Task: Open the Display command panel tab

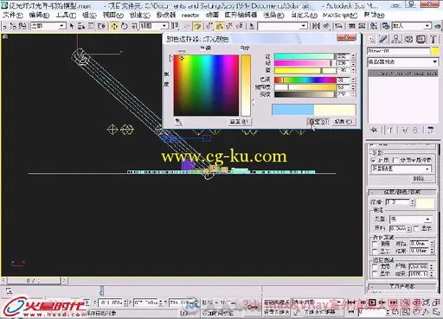Action: (421, 39)
